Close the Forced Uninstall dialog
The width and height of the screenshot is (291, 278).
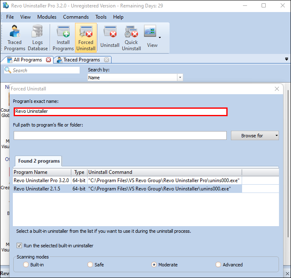277,89
